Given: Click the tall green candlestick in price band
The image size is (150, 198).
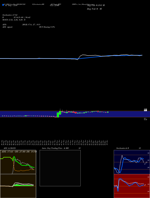Looking at the screenshot, I should coord(58,115).
